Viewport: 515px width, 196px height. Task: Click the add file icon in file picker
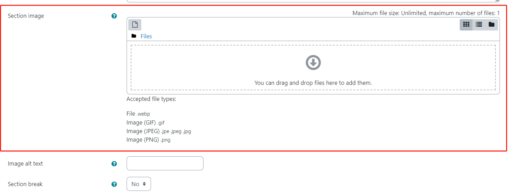coord(135,25)
